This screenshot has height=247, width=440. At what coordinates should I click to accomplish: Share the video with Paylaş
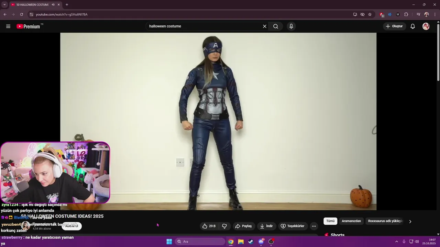click(x=243, y=226)
